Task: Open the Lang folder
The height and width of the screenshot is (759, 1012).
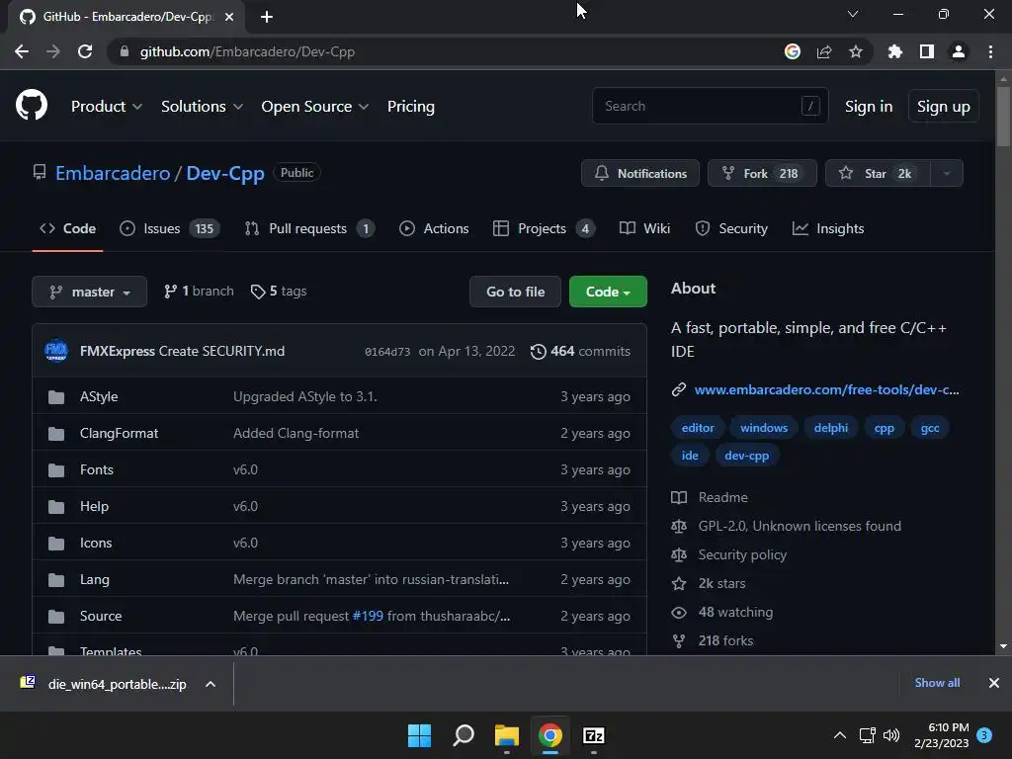Action: click(x=94, y=579)
